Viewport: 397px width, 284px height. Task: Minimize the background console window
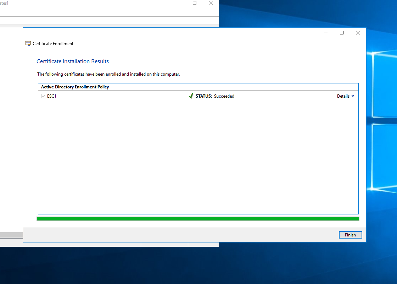tap(179, 3)
